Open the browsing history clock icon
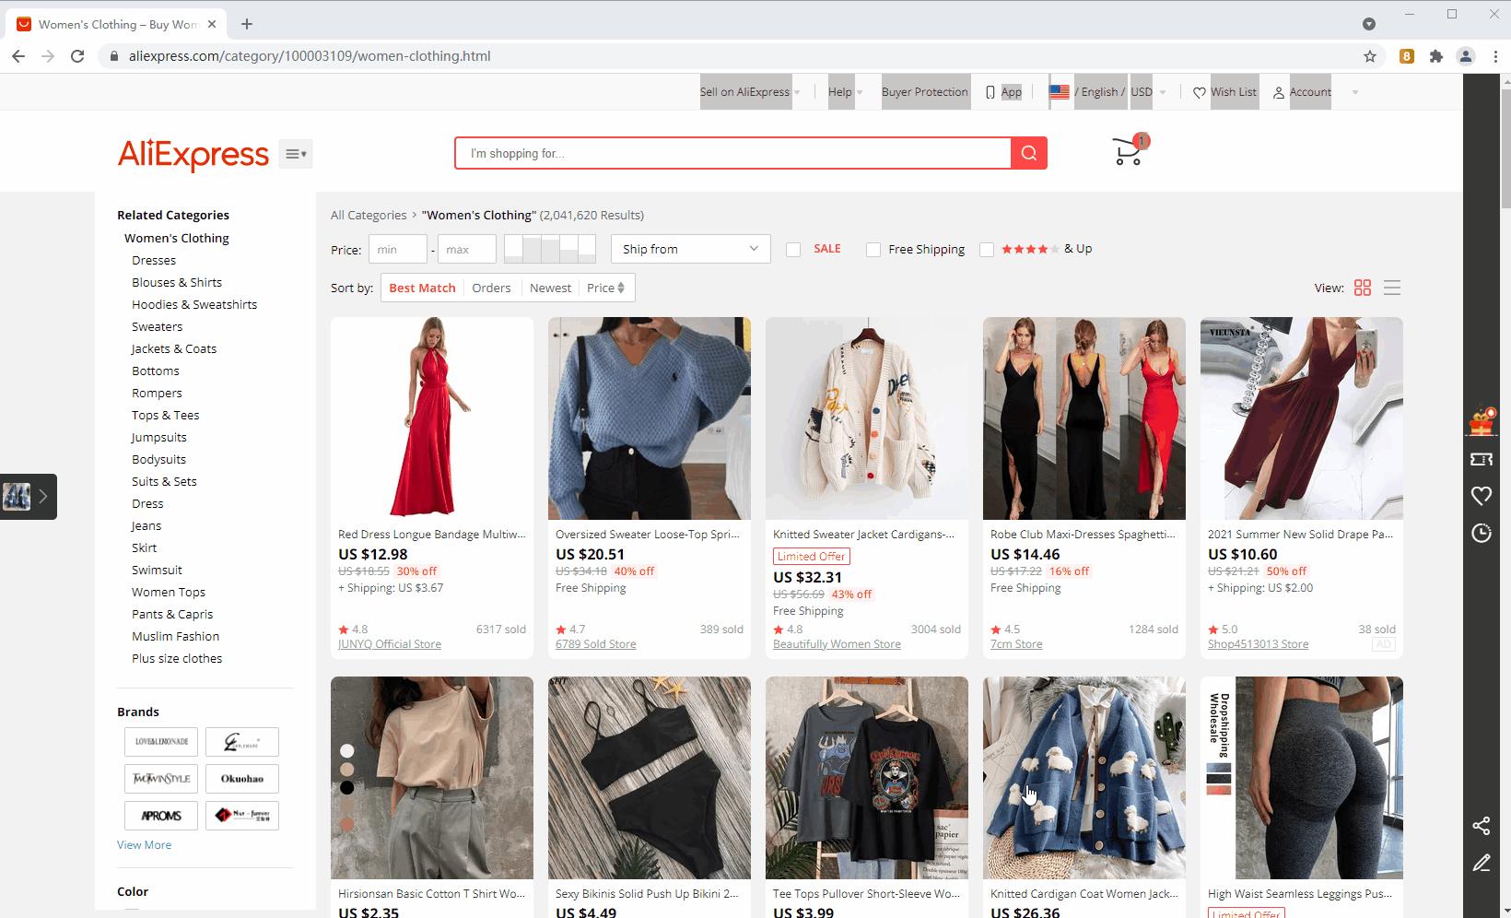The image size is (1511, 918). (1482, 533)
